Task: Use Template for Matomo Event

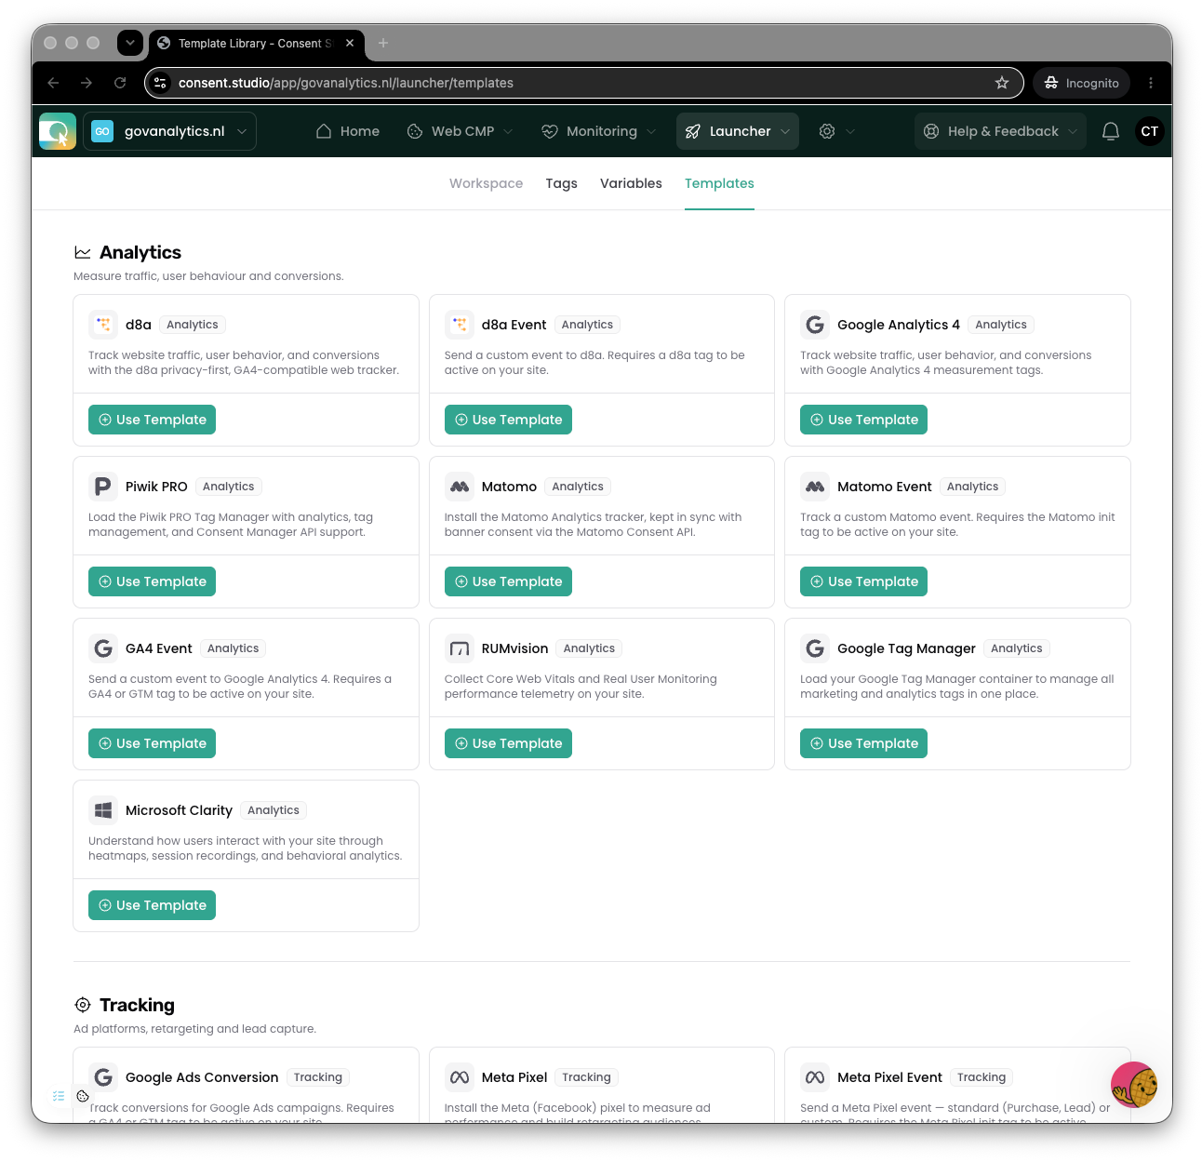Action: (x=863, y=581)
